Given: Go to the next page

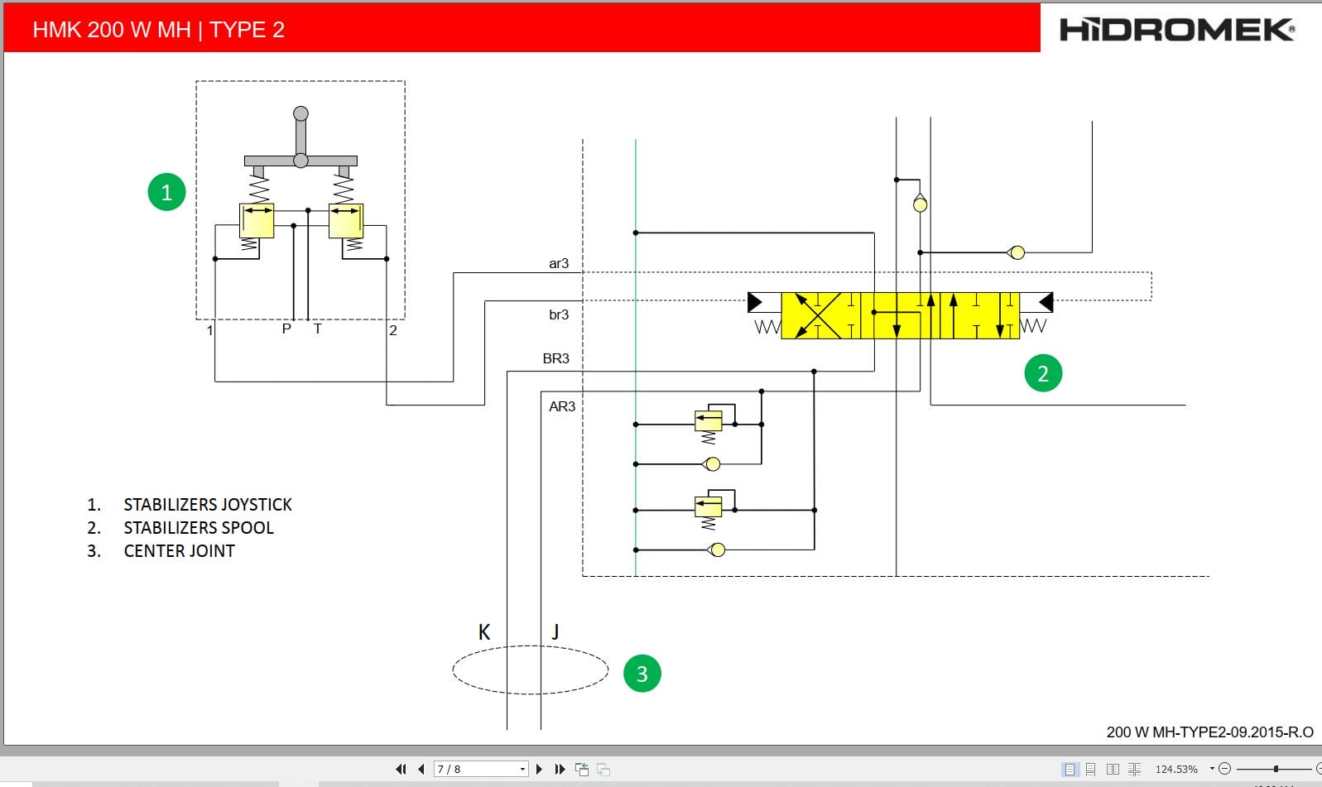Looking at the screenshot, I should point(540,769).
